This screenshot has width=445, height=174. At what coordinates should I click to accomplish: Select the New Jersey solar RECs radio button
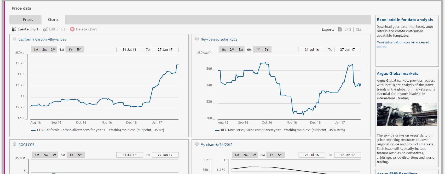pos(197,39)
